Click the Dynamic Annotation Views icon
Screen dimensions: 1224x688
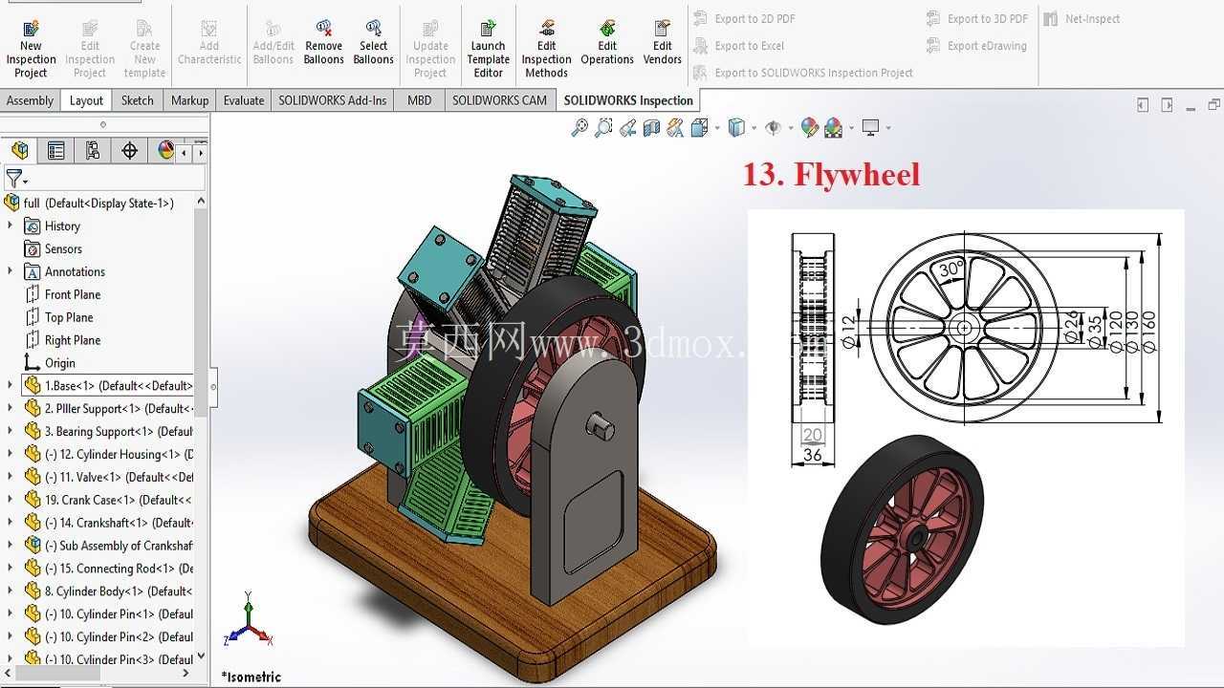[676, 127]
